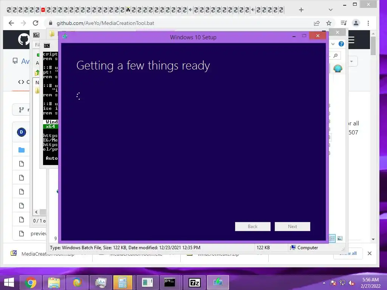Open File Explorer from the taskbar

[54, 282]
